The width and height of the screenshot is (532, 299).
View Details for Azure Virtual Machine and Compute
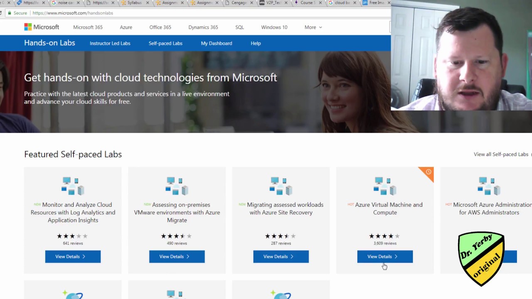click(x=385, y=257)
